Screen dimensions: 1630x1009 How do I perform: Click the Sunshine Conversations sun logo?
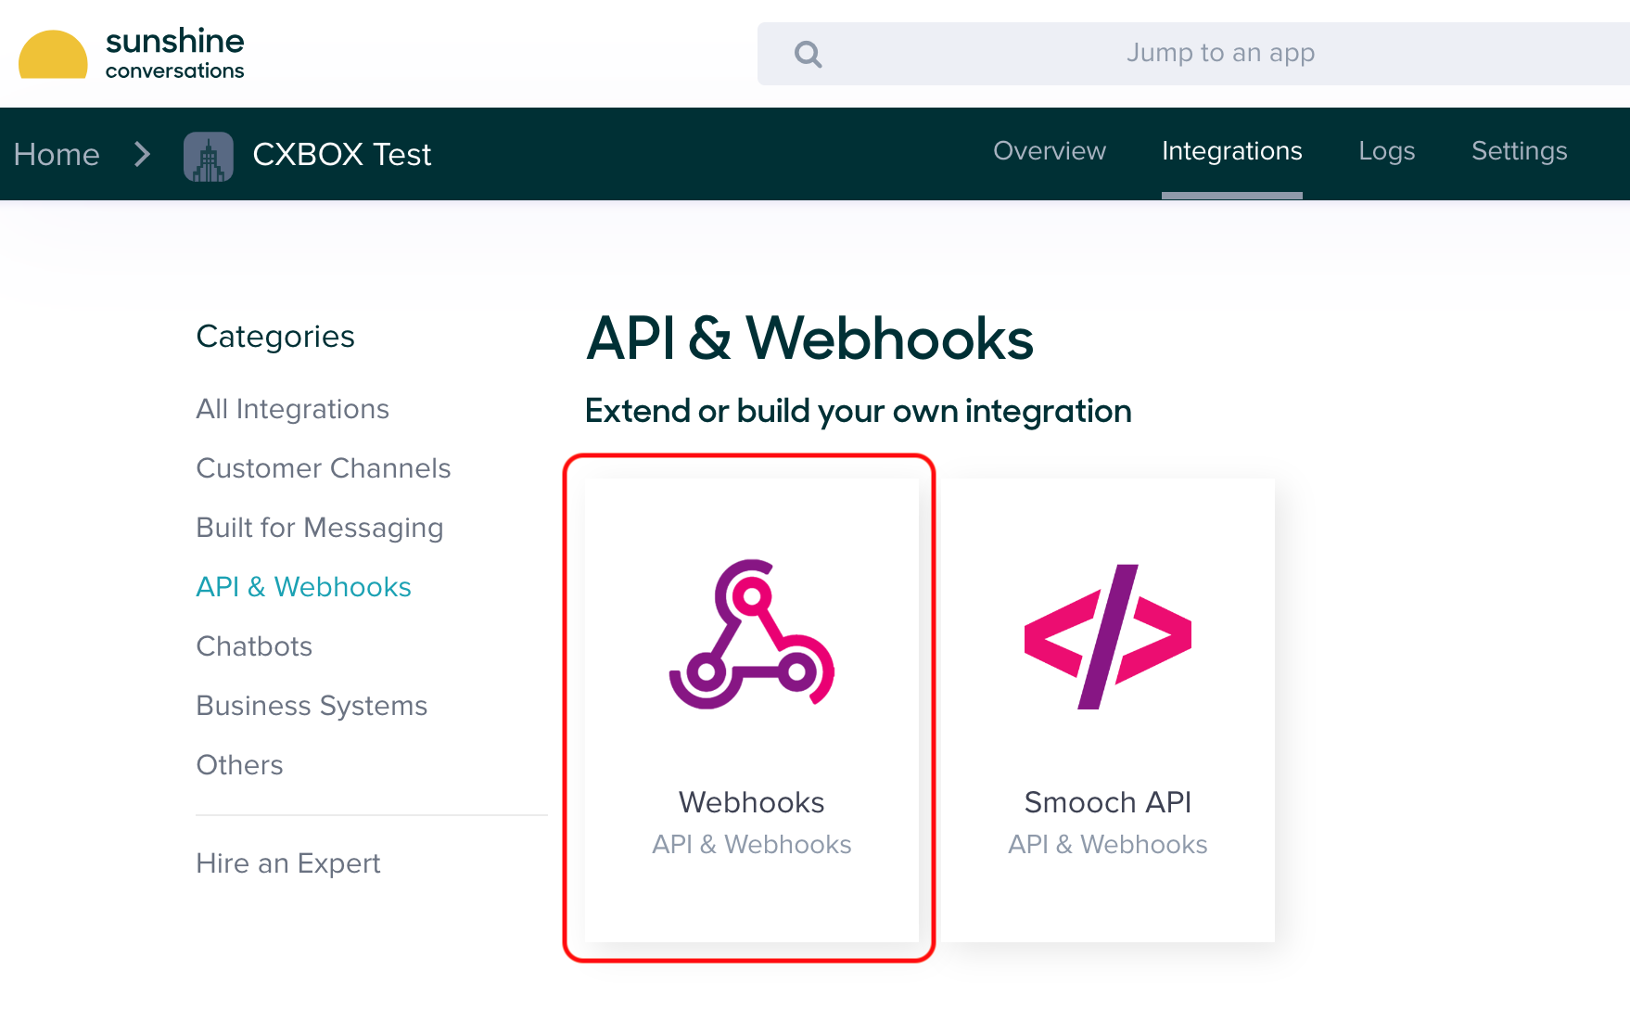click(53, 55)
